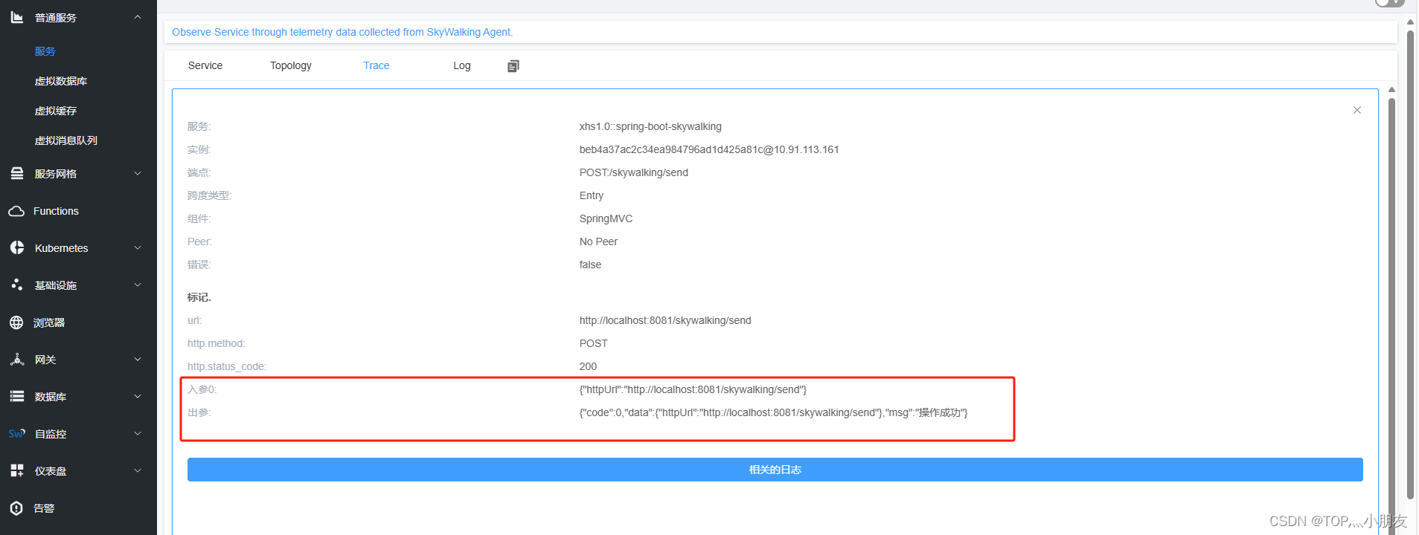Click the 标记. section heading
Screen dimensions: 1419x535
199,297
